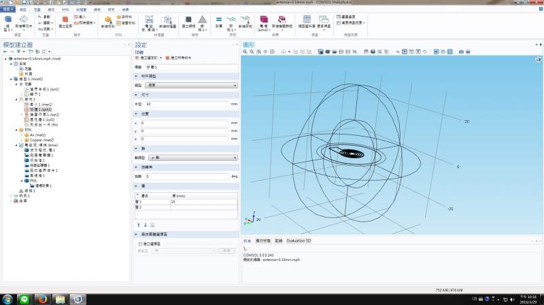Screen dimensions: 544x305
Task: Open the axis type (軸類型) dropdown
Action: (192, 157)
